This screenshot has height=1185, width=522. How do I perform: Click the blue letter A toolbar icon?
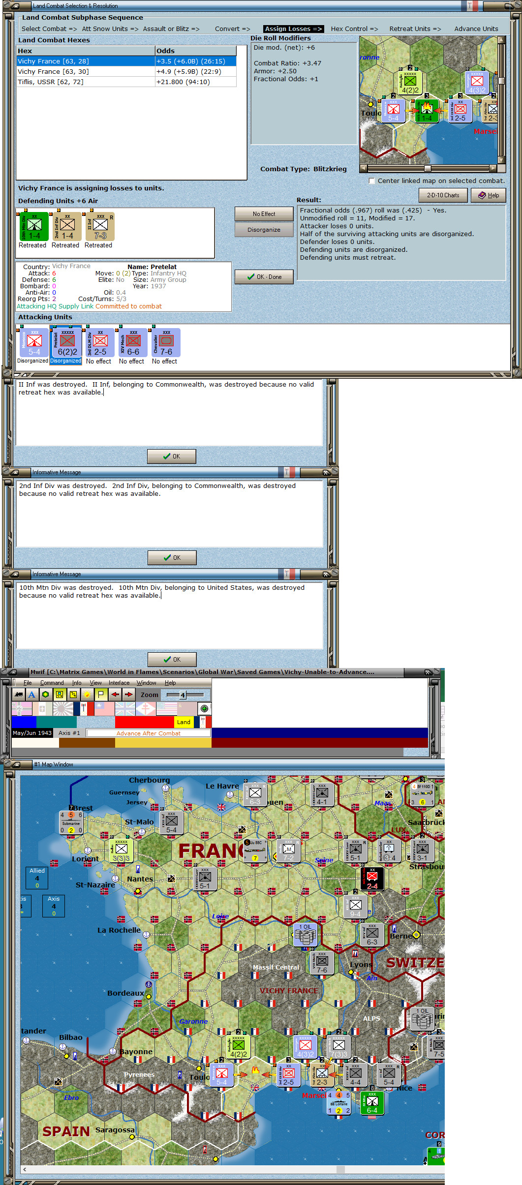[x=32, y=695]
